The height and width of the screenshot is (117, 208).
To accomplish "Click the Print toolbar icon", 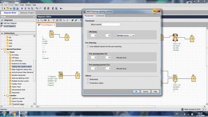I will (17, 8).
